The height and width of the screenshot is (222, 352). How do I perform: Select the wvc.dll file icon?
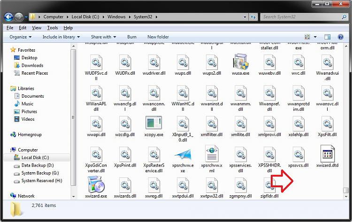[298, 62]
